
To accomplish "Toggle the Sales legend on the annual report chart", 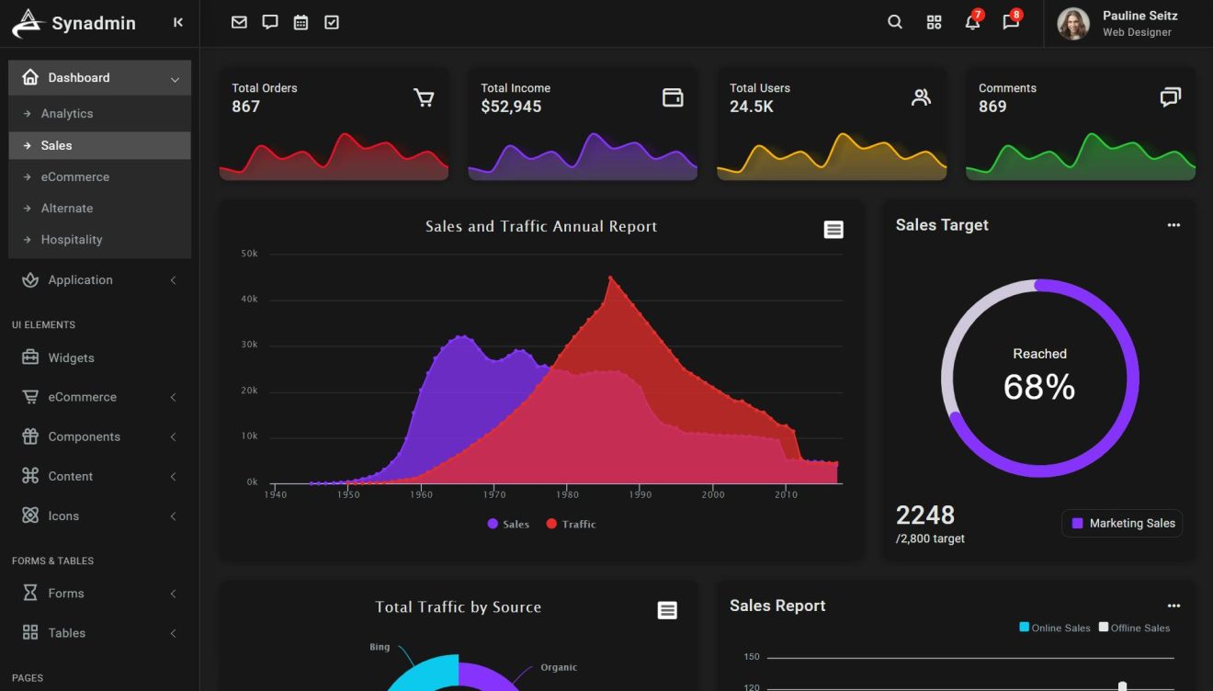I will pos(507,524).
